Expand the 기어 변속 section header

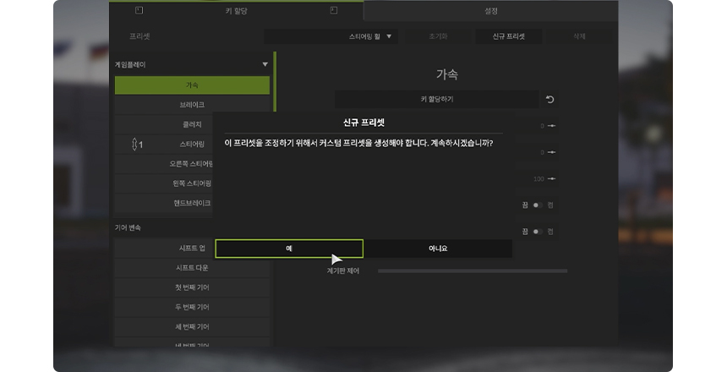(192, 227)
